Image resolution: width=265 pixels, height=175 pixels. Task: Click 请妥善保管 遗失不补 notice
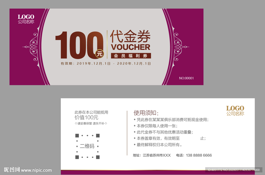click(x=91, y=123)
